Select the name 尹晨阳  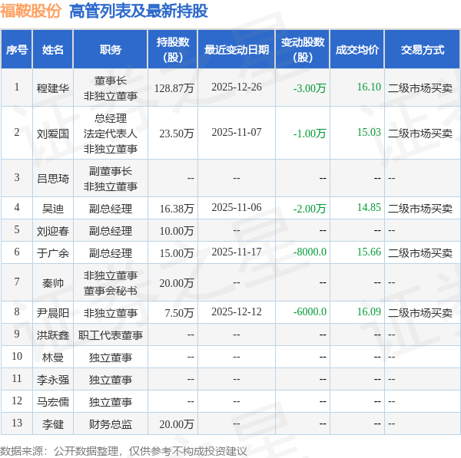[52, 313]
